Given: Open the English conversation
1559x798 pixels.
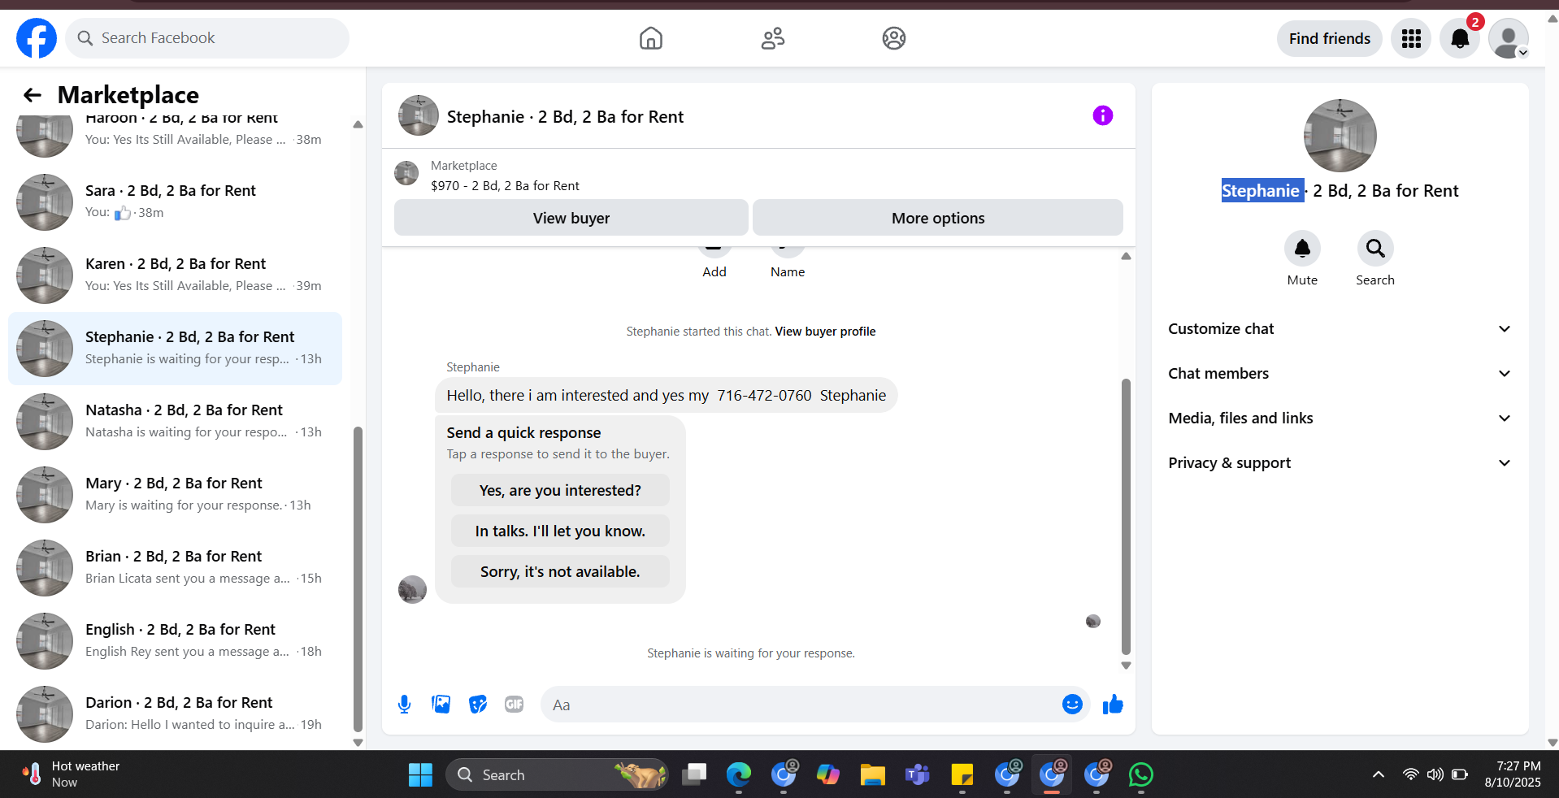Looking at the screenshot, I should (175, 641).
